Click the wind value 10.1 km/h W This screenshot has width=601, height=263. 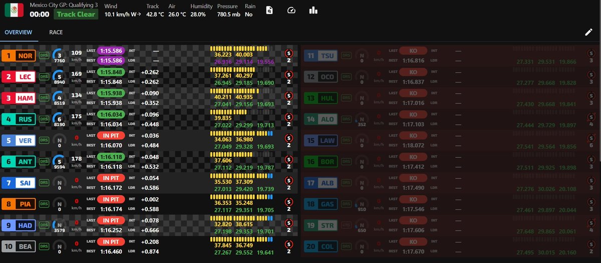[x=122, y=14]
